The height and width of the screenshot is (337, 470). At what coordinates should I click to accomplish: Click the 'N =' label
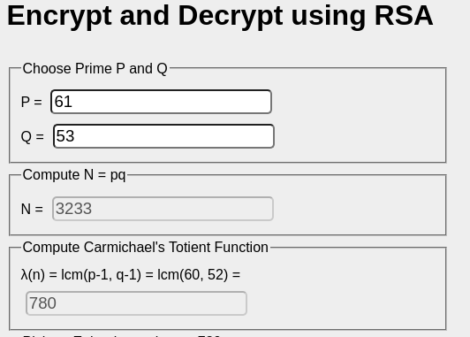tap(32, 209)
